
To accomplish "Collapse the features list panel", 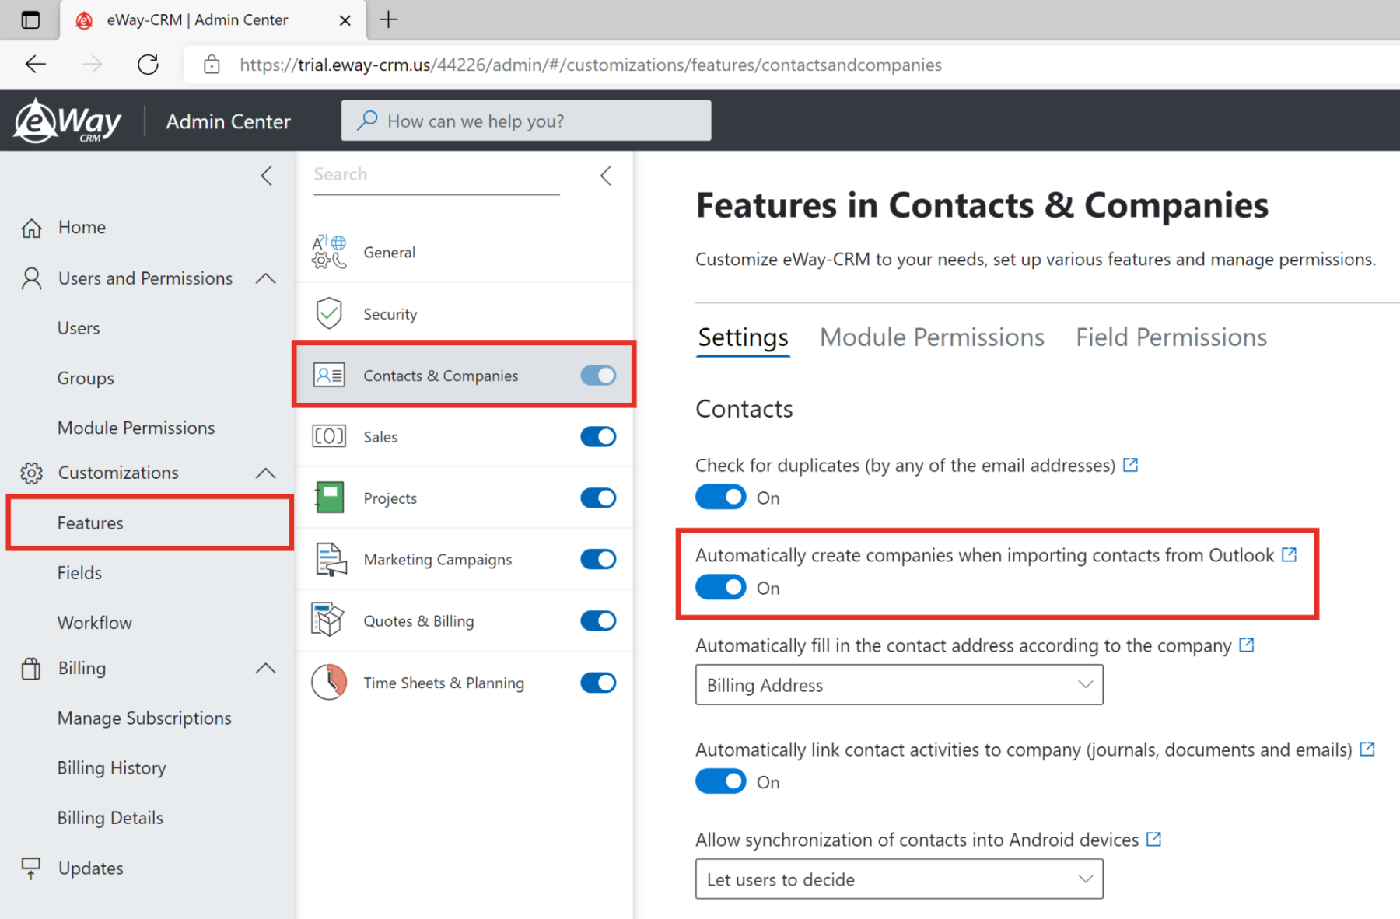I will pyautogui.click(x=606, y=176).
